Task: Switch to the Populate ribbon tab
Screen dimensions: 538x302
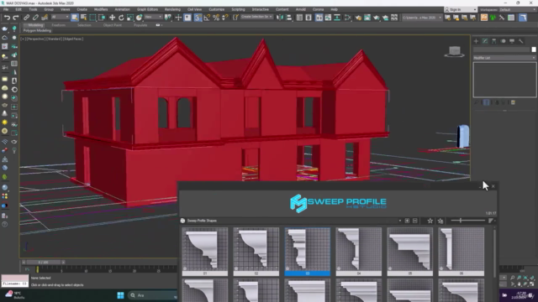Action: click(140, 25)
